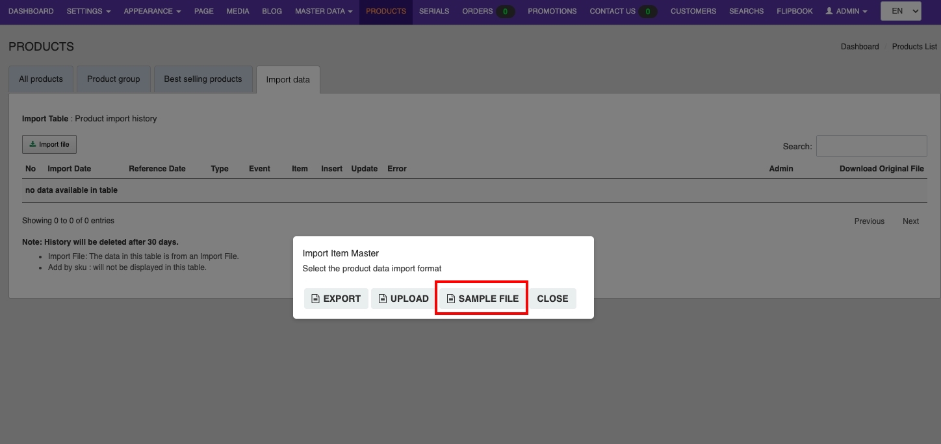Click into the Search input field
Image resolution: width=941 pixels, height=444 pixels.
871,146
